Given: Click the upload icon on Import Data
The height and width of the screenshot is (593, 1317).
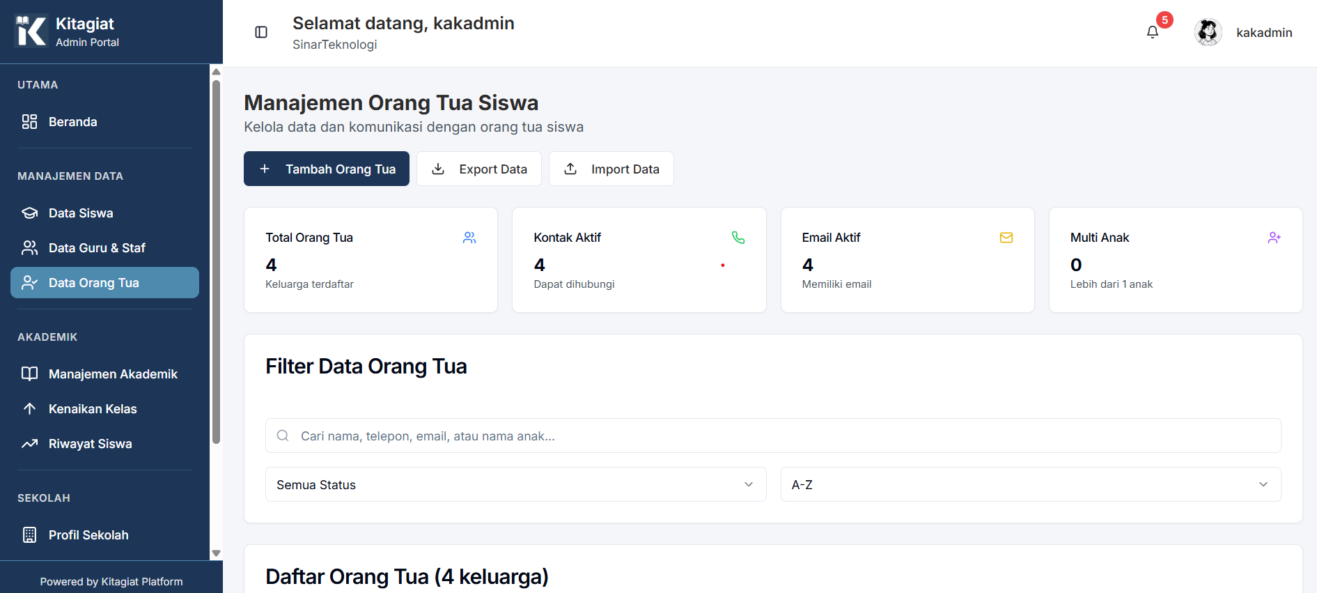Looking at the screenshot, I should click(570, 169).
